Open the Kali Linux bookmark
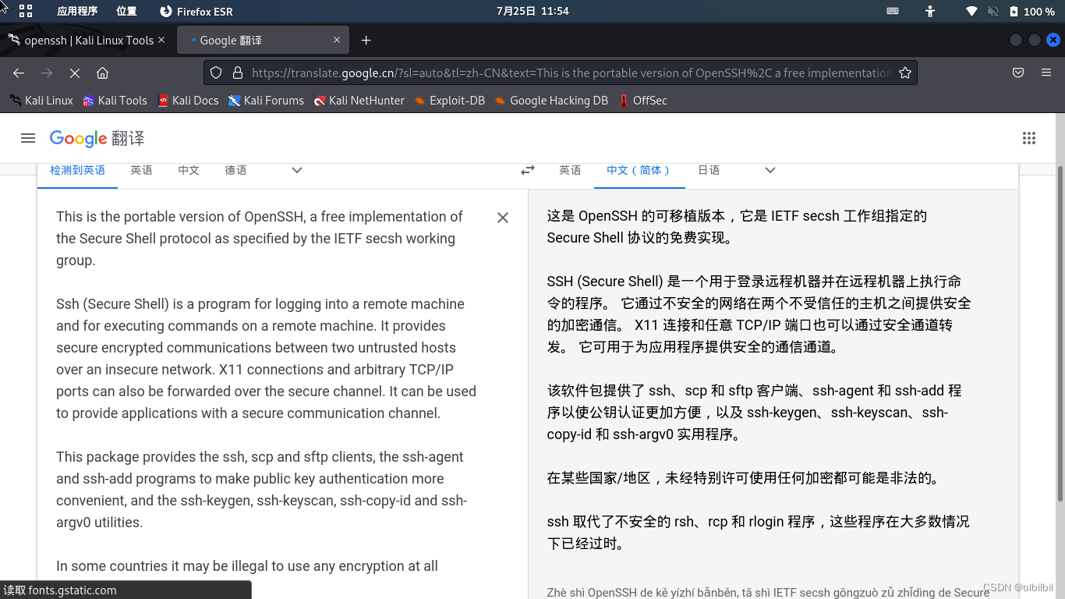This screenshot has height=599, width=1065. click(x=41, y=100)
